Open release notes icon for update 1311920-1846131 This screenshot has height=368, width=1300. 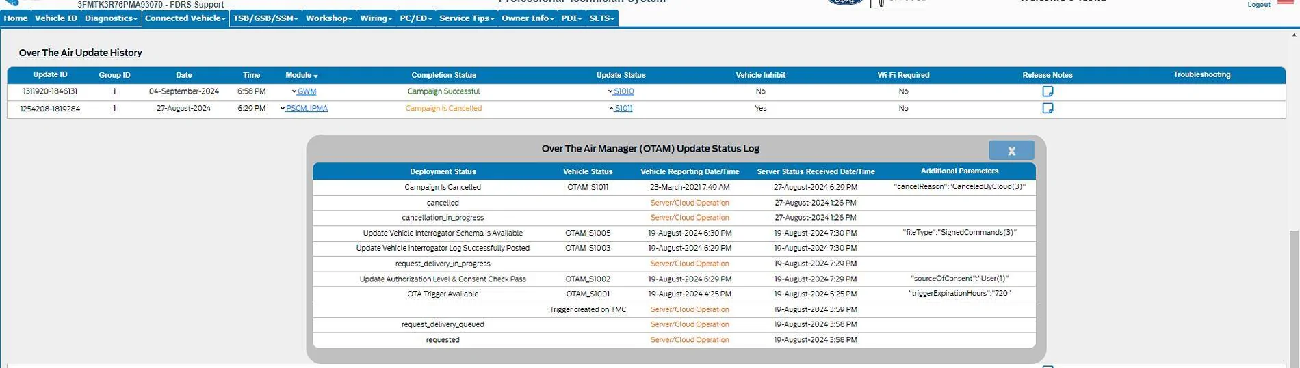click(1048, 91)
